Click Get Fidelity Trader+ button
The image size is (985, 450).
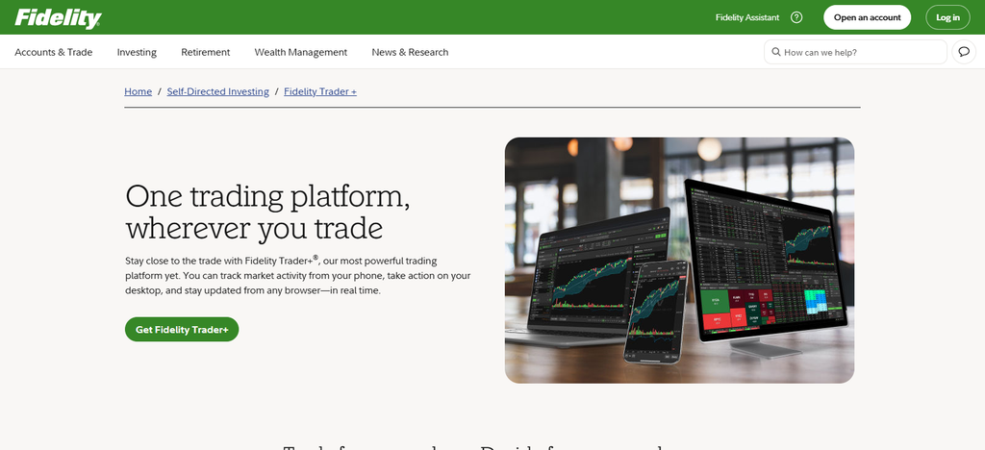coord(182,330)
